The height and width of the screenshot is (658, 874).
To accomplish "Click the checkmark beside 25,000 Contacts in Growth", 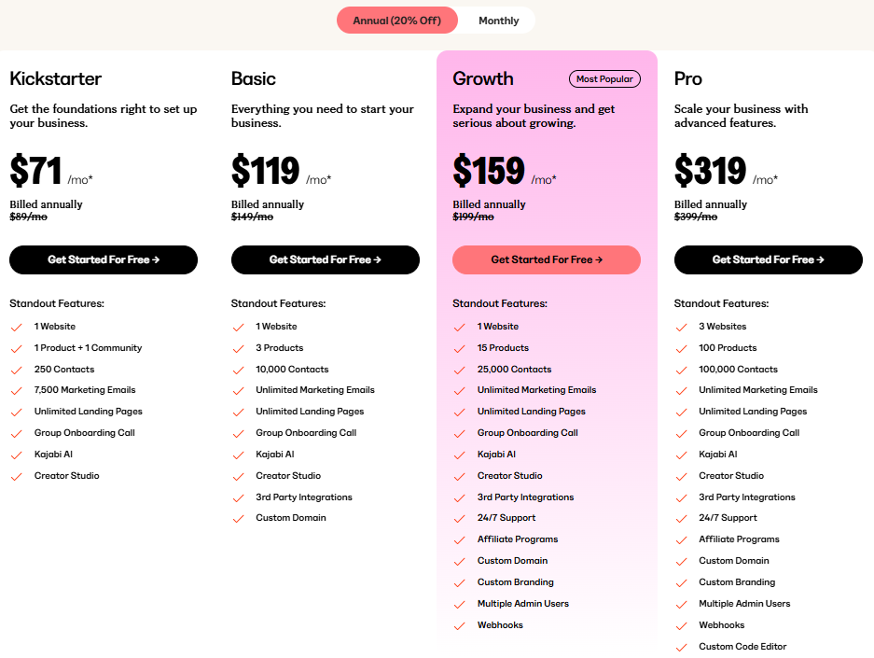I will (459, 369).
